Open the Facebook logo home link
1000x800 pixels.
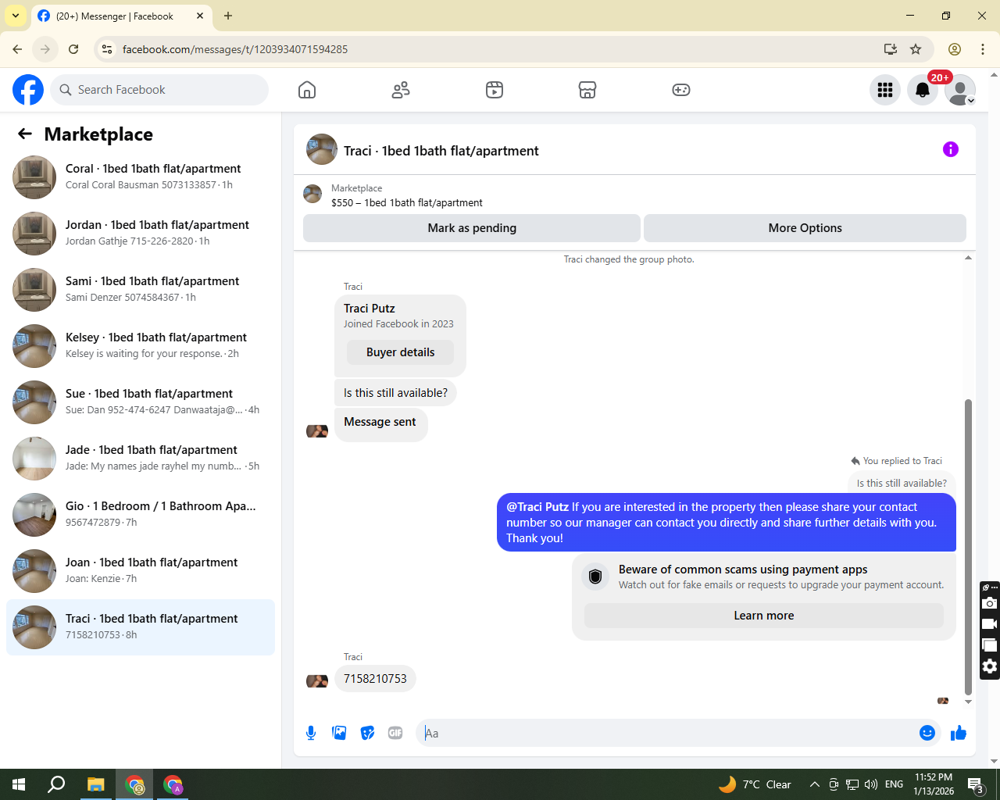click(28, 90)
